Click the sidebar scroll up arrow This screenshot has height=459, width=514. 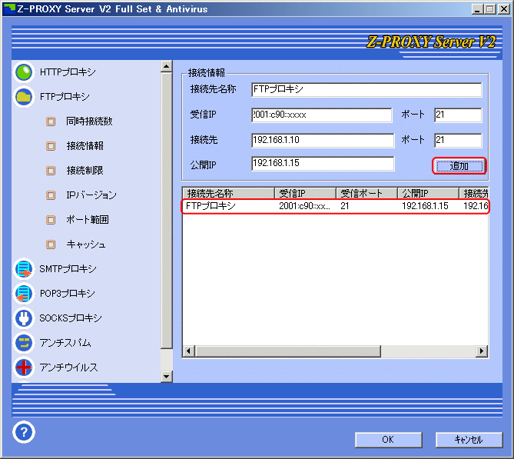pyautogui.click(x=167, y=66)
